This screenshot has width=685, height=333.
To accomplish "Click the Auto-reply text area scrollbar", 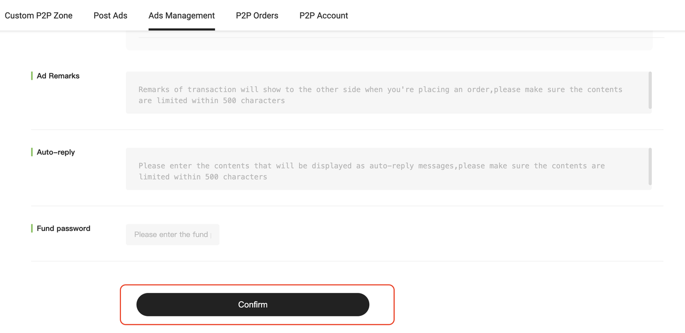I will click(x=650, y=167).
